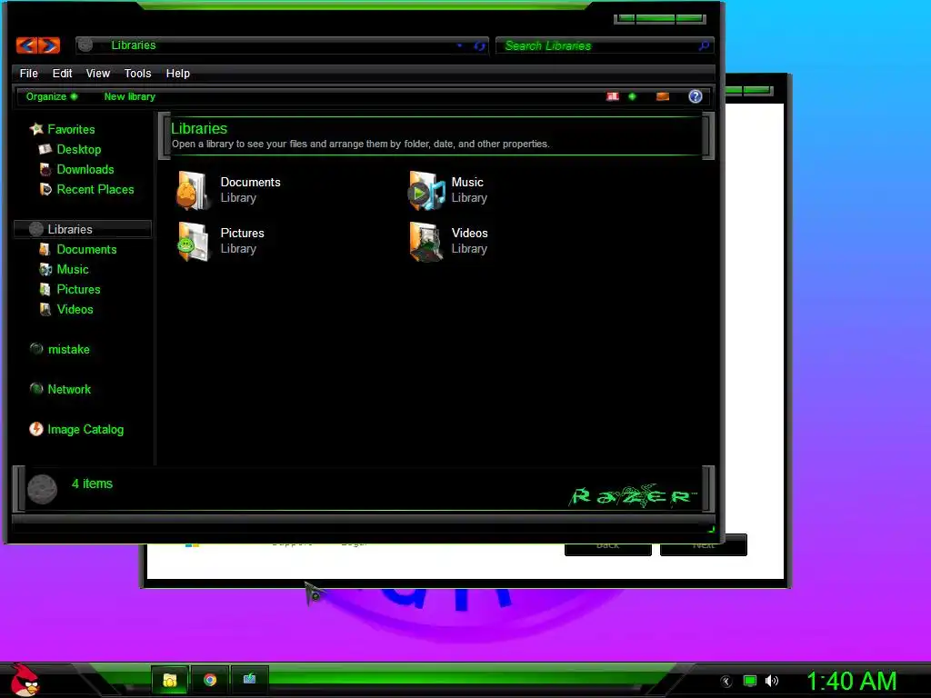The image size is (931, 698).
Task: Select Documents in the sidebar tree
Action: 86,250
